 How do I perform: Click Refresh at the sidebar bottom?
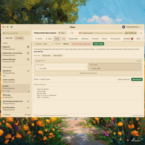click(7, 115)
